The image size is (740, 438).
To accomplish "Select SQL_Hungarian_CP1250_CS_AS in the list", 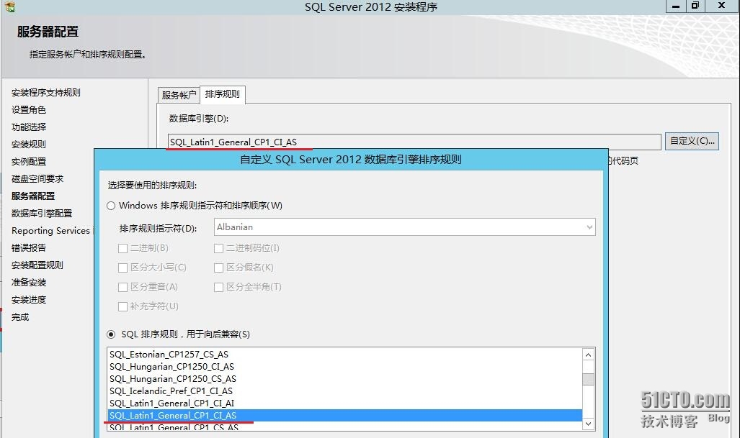I will pyautogui.click(x=344, y=378).
